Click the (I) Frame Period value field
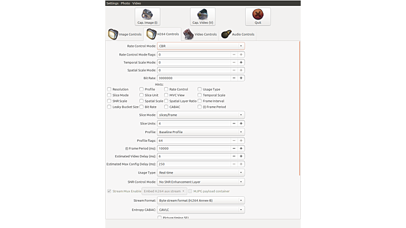The image size is (406, 228). (194, 148)
